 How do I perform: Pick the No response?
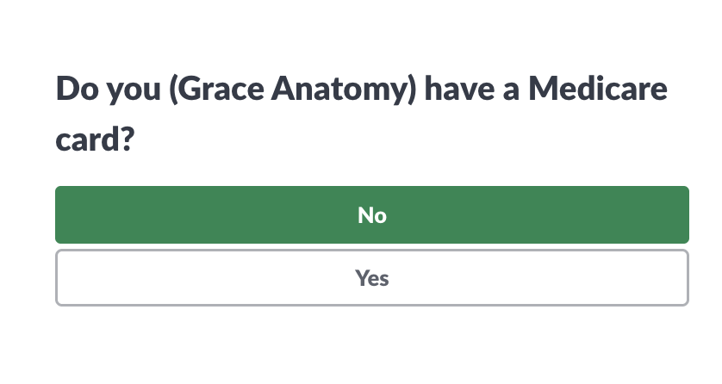point(371,215)
